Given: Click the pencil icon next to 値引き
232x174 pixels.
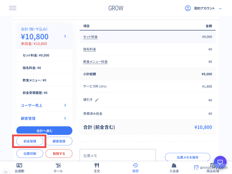Looking at the screenshot, I should click(97, 100).
